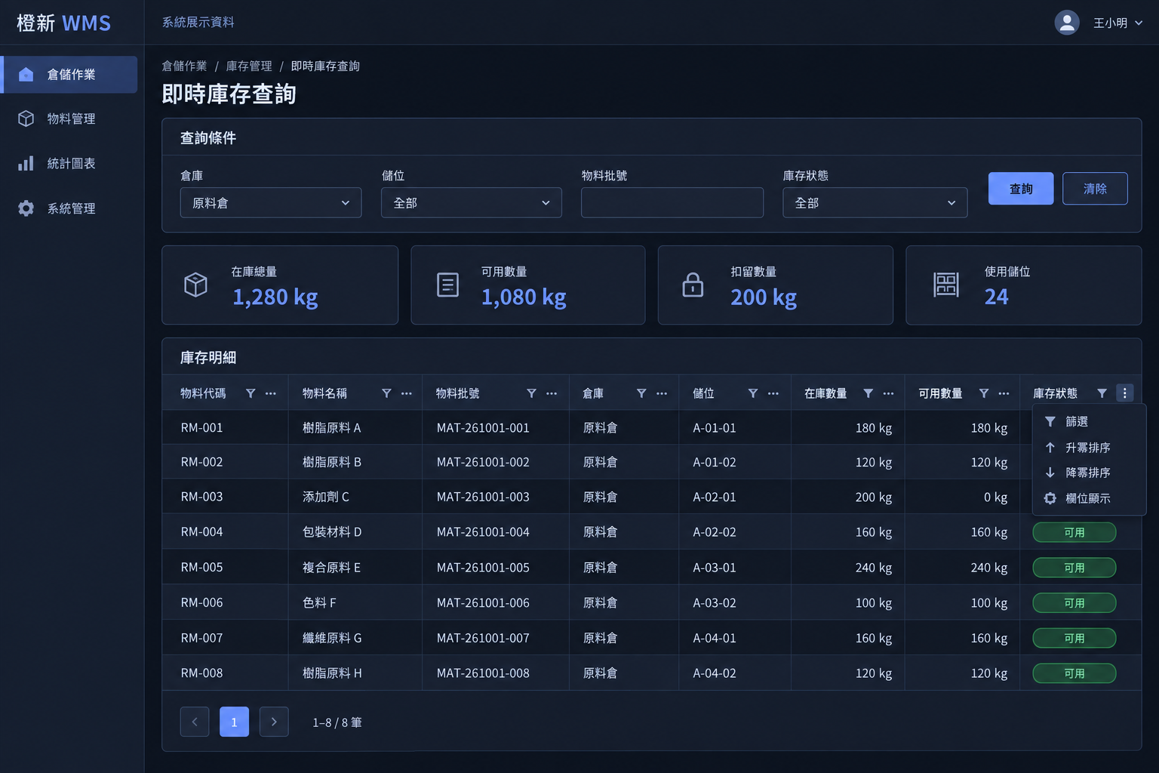Open 物料管理 in the sidebar
1159x773 pixels.
pyautogui.click(x=70, y=119)
